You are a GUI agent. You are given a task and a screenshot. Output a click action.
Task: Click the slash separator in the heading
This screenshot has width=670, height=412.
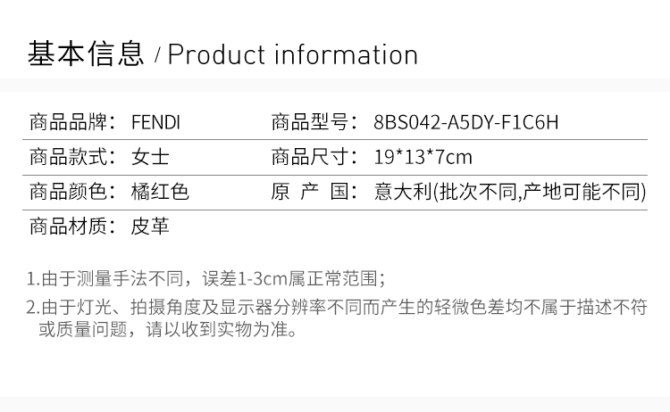click(156, 57)
